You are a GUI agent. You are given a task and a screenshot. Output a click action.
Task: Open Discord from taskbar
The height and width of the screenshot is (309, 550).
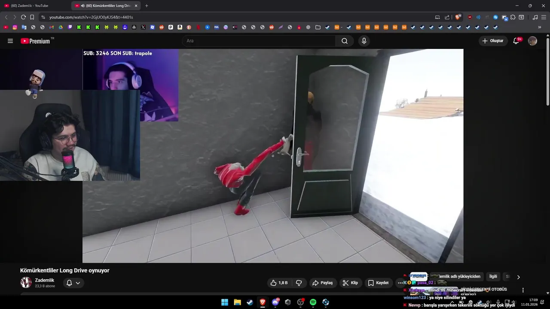click(x=275, y=302)
